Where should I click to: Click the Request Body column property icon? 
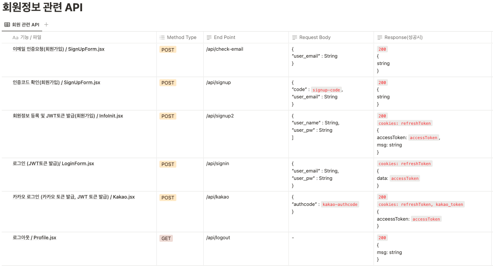point(294,37)
